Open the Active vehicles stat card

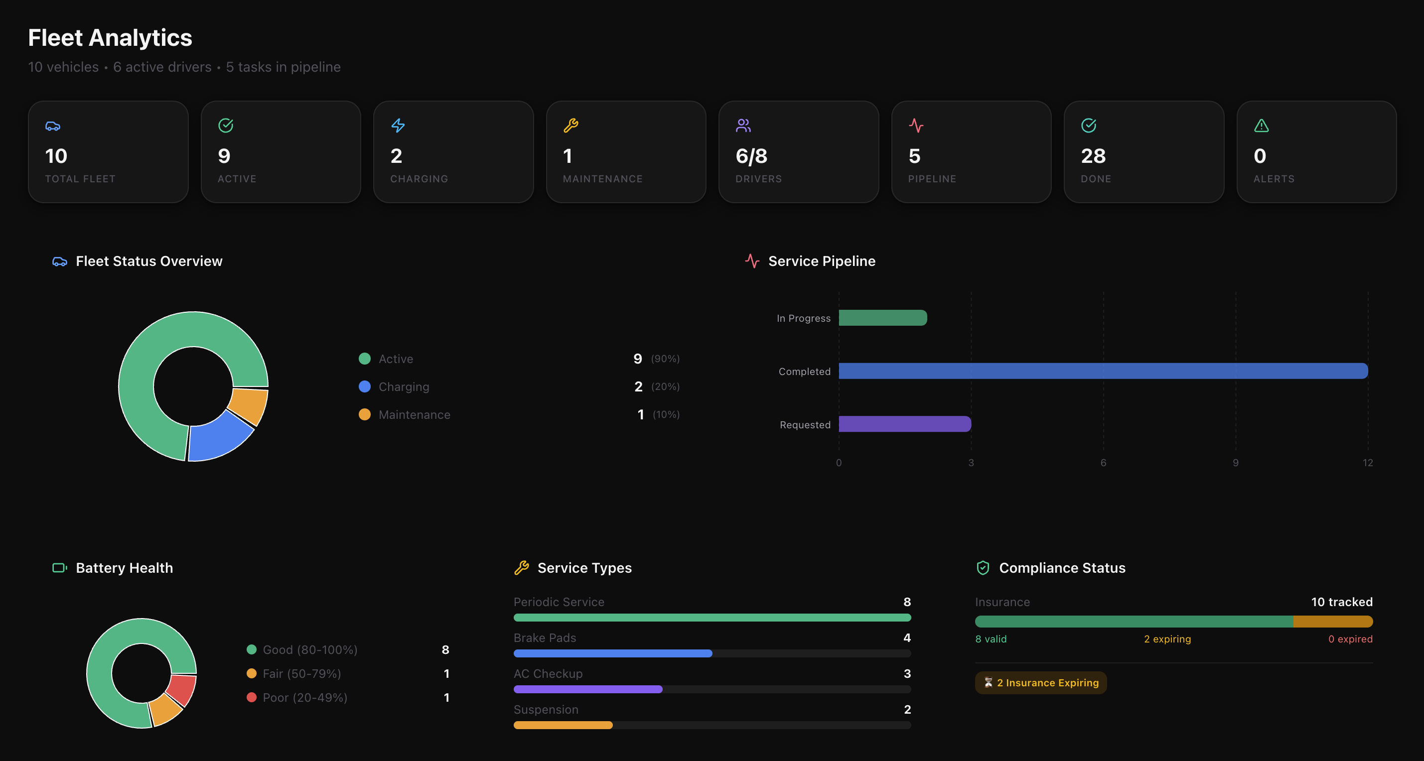tap(281, 151)
